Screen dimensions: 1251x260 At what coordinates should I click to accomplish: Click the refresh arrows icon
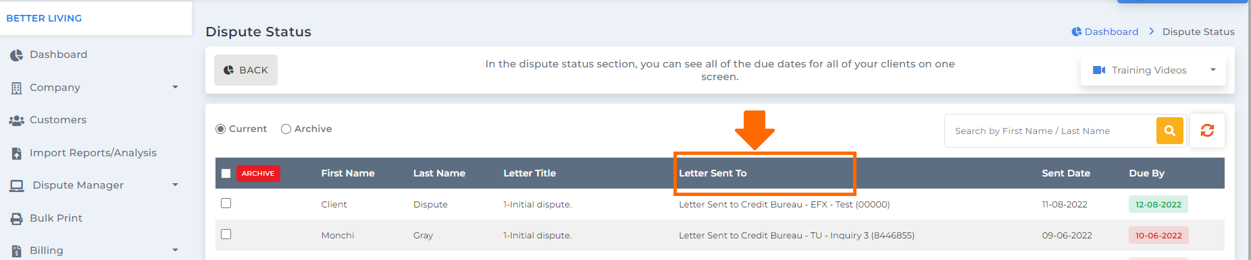pyautogui.click(x=1207, y=131)
